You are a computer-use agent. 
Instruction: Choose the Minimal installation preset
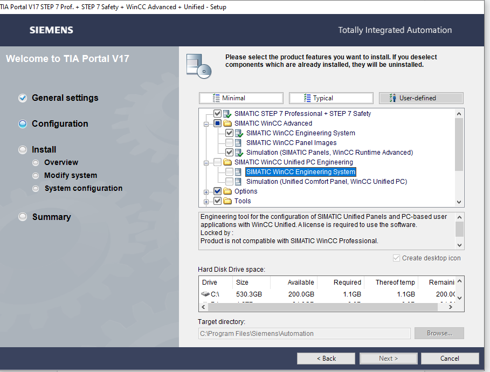coord(240,98)
